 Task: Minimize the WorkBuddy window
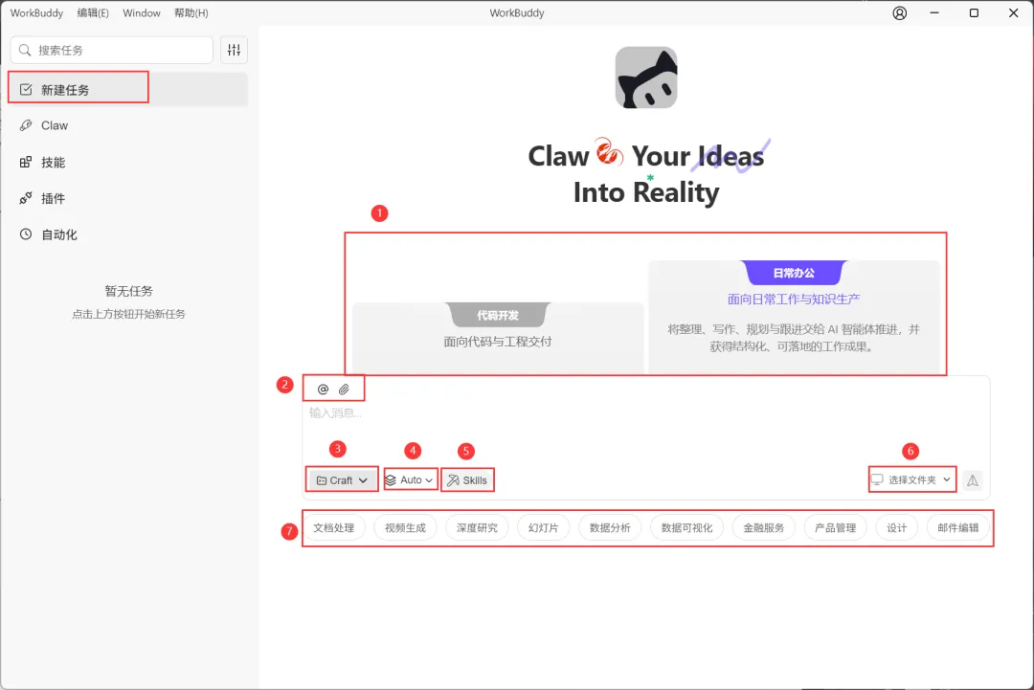coord(934,13)
